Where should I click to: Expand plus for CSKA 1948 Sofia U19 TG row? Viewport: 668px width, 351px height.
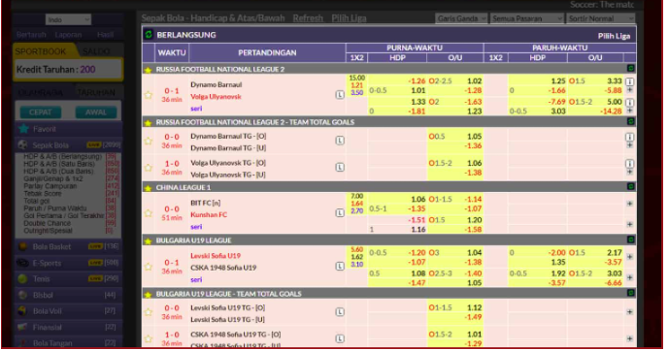pyautogui.click(x=630, y=338)
